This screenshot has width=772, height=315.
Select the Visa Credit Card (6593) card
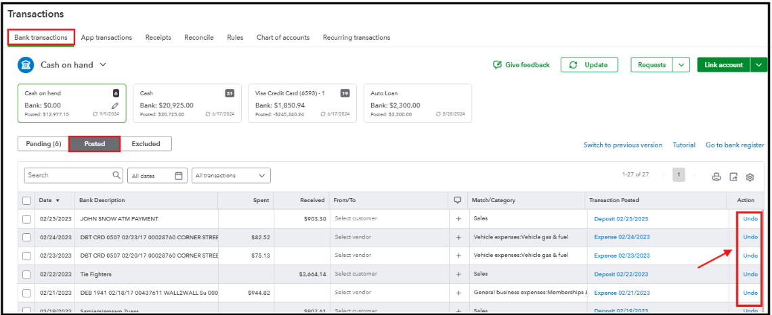coord(302,103)
